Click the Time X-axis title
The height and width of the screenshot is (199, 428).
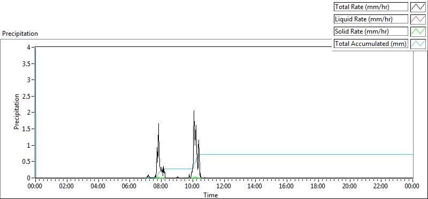point(210,195)
